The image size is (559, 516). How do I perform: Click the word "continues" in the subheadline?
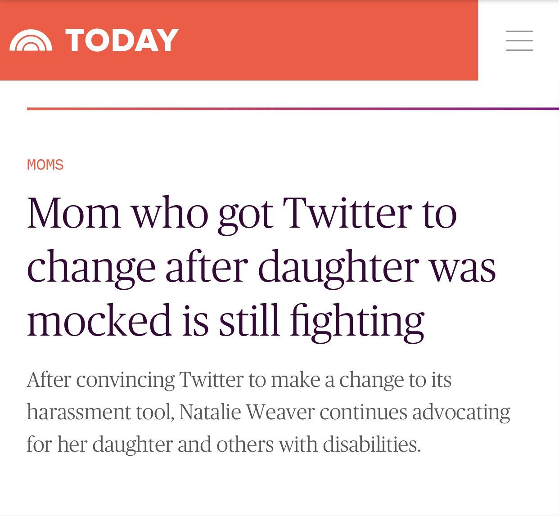(363, 412)
